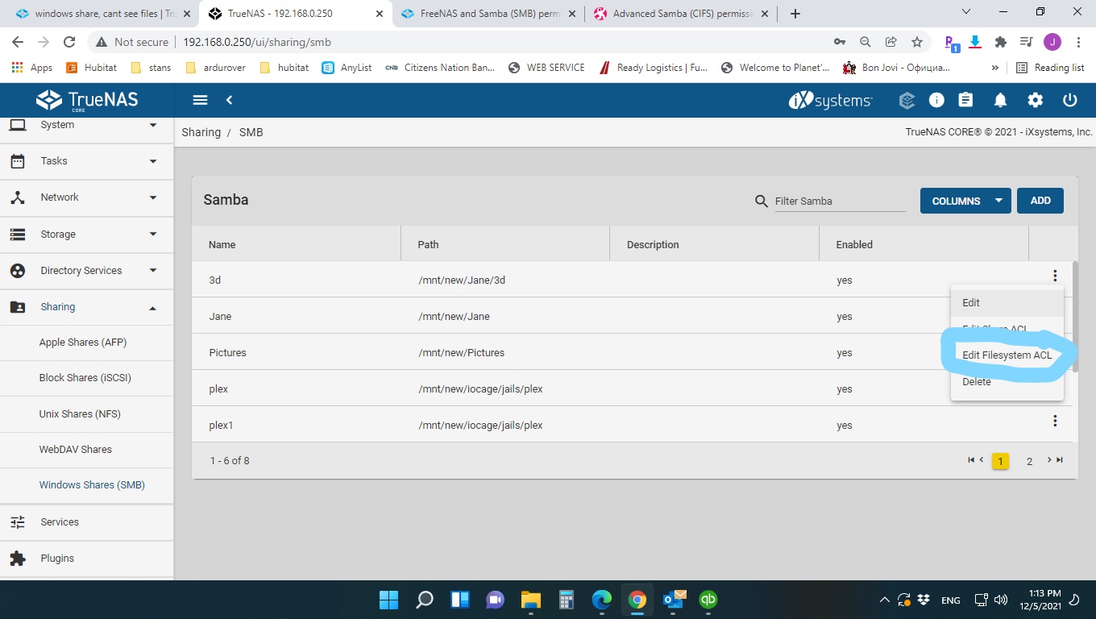1096x619 pixels.
Task: Open the About info icon
Action: 936,100
